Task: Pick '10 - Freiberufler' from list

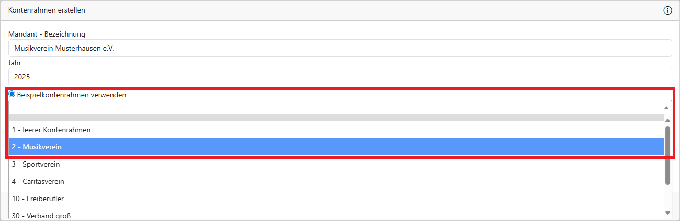Action: (x=38, y=199)
